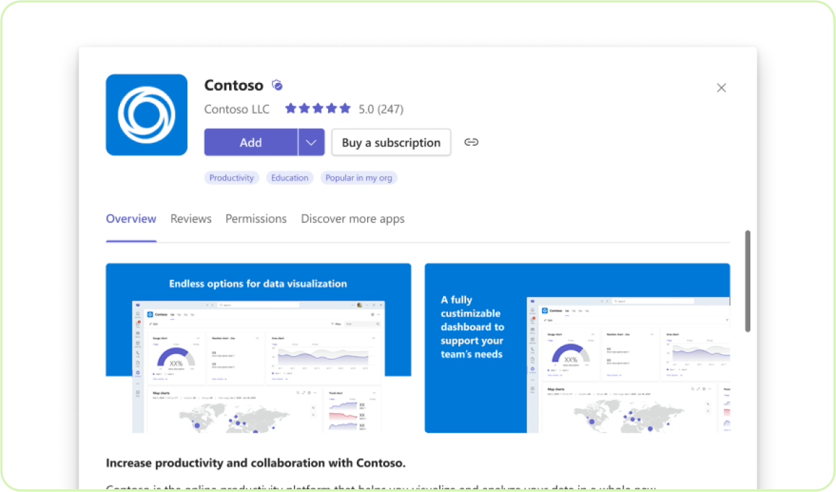This screenshot has height=492, width=836.
Task: Select the Productivity tag
Action: (232, 178)
